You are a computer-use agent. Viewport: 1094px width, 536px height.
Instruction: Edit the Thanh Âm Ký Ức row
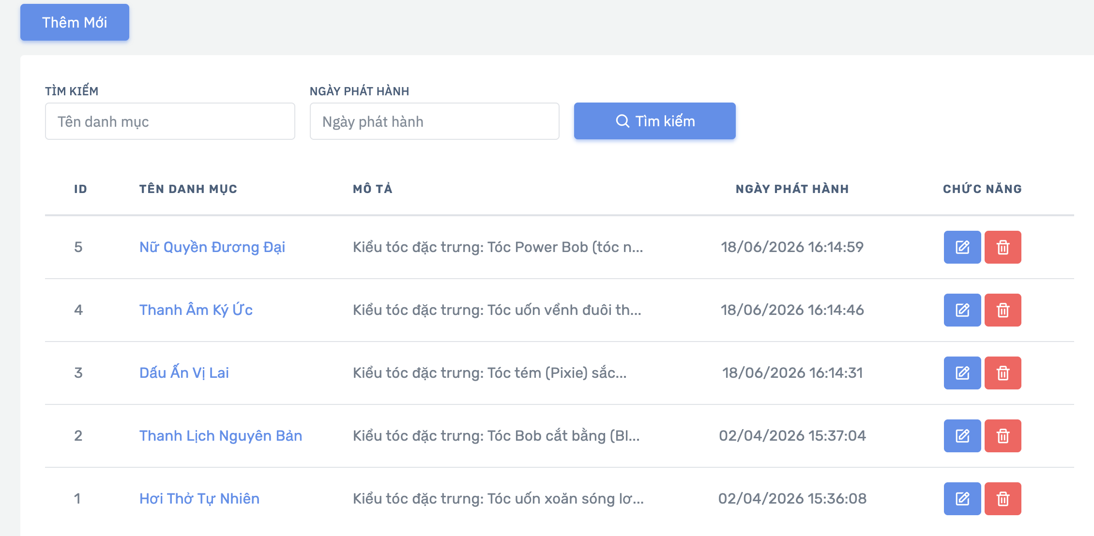[x=962, y=310]
